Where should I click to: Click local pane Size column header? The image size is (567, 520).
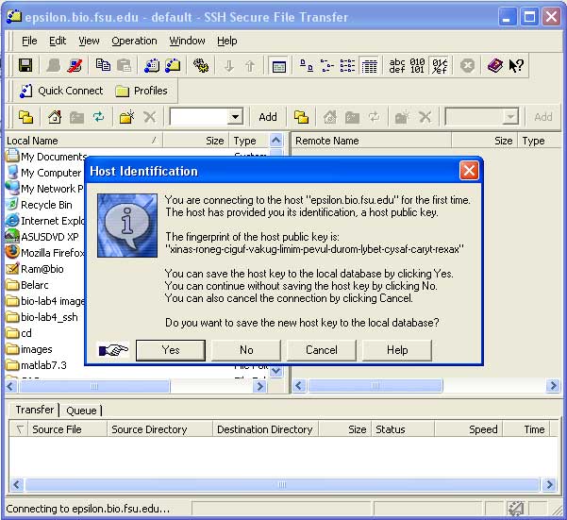(195, 141)
